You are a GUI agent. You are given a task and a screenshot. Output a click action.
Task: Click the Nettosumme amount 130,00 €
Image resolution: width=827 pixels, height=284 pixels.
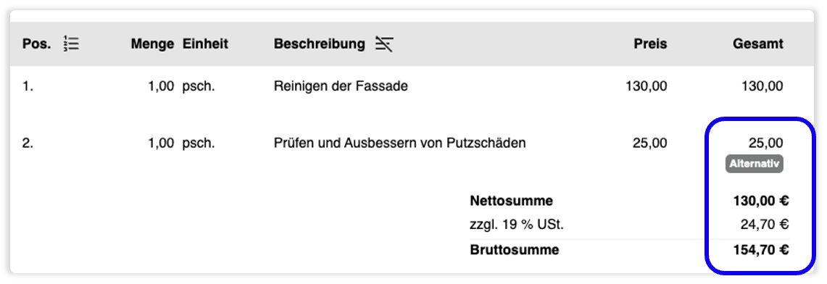pos(760,201)
